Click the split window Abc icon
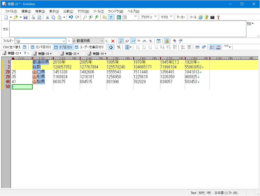Viewport: 260px width, 196px height. click(x=183, y=47)
